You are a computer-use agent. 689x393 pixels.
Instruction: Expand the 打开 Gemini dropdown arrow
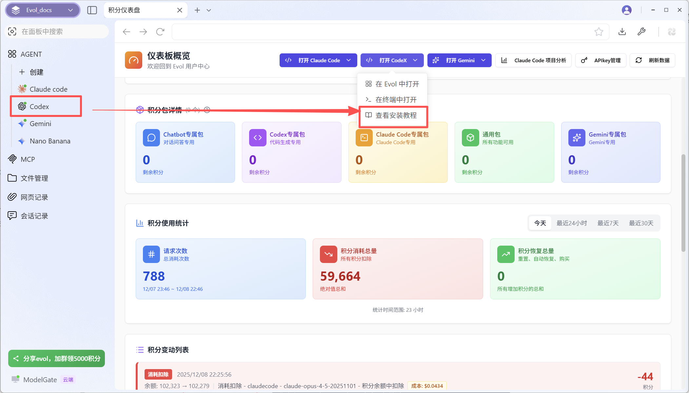point(483,60)
